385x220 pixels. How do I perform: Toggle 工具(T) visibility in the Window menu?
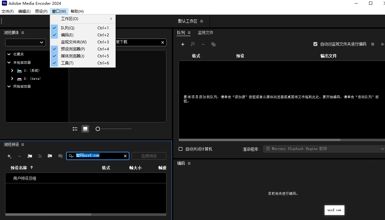[67, 63]
